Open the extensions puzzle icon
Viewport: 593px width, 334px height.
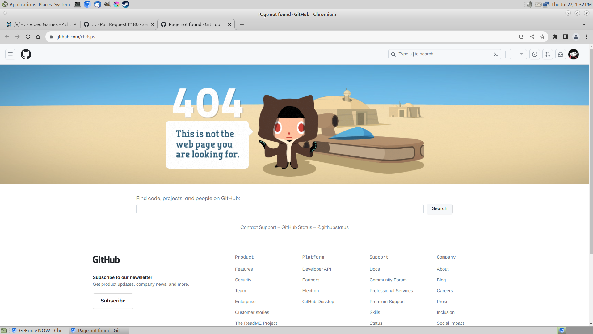tap(555, 37)
